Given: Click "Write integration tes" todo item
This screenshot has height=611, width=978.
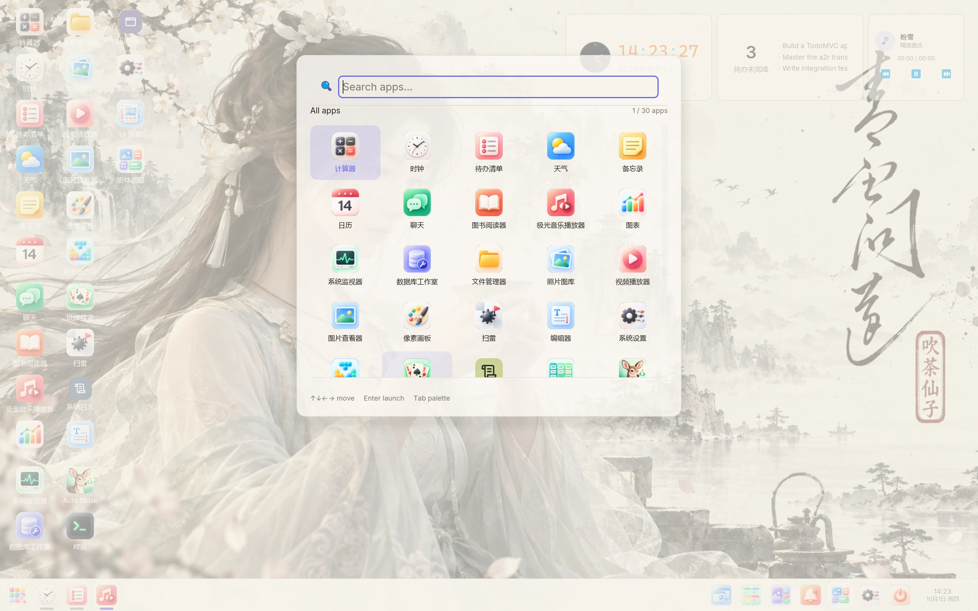Looking at the screenshot, I should point(813,68).
